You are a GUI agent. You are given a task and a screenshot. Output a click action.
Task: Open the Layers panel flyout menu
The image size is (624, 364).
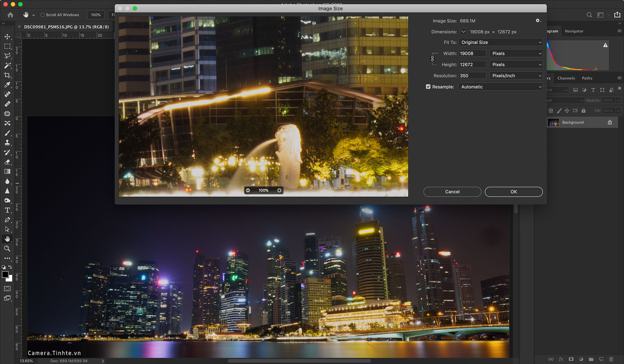coord(619,78)
